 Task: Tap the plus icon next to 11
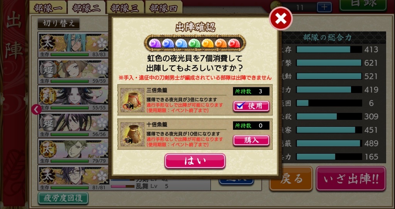pos(324,7)
